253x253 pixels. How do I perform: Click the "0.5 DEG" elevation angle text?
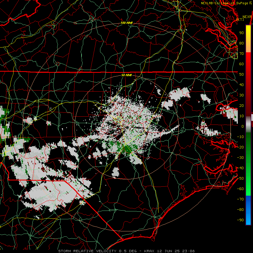coord(128,251)
